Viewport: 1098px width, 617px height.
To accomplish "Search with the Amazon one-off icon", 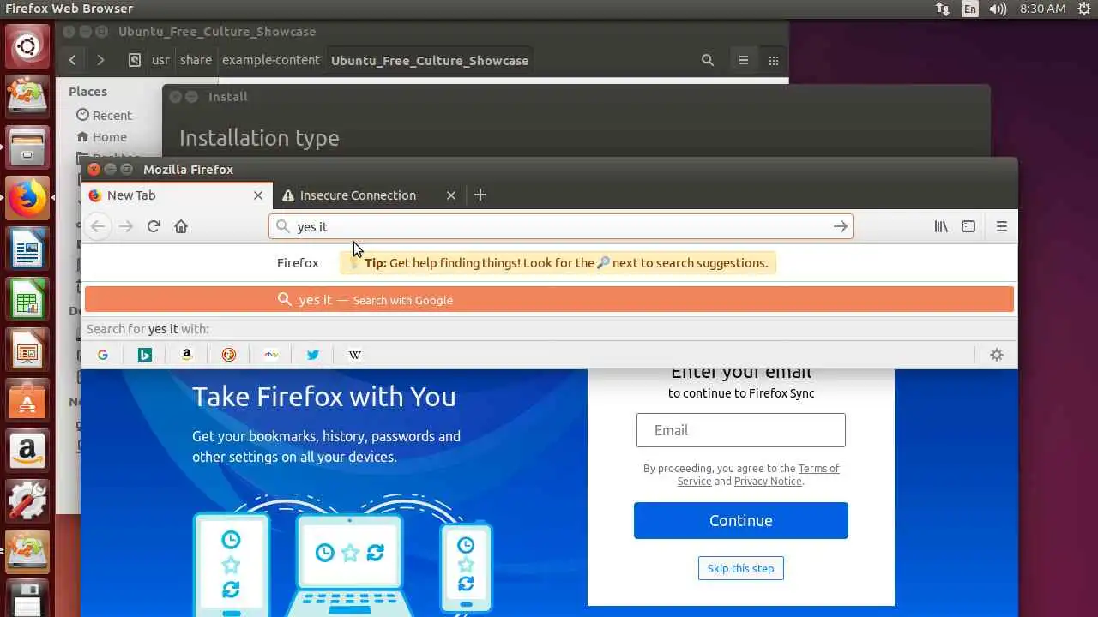I will coord(186,355).
